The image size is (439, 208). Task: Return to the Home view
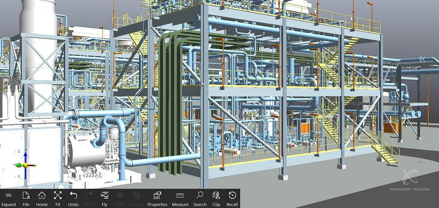point(42,198)
